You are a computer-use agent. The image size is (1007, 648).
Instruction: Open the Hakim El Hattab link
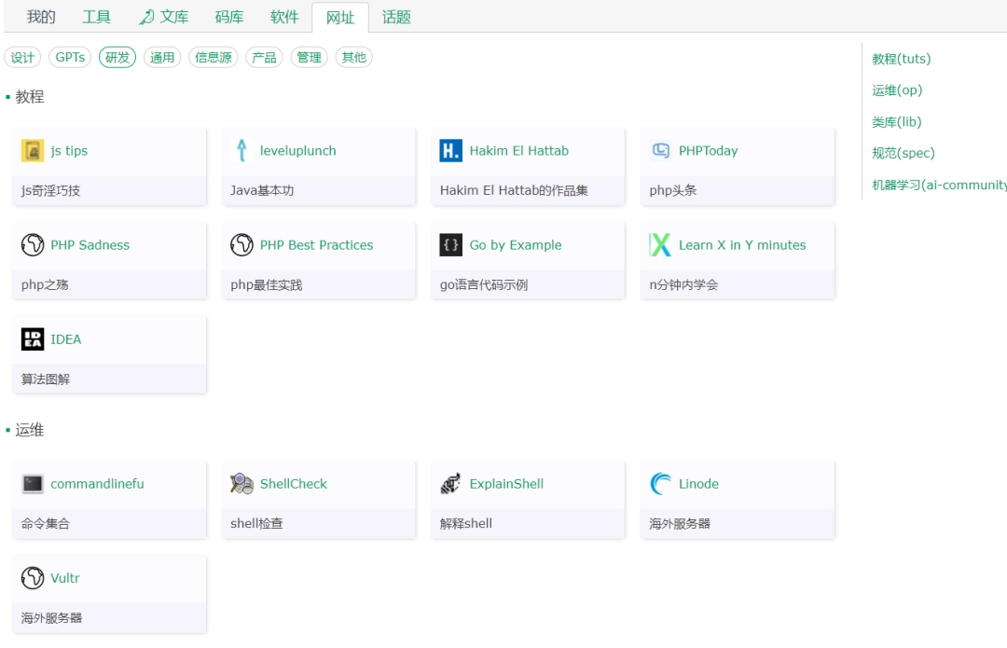(519, 151)
